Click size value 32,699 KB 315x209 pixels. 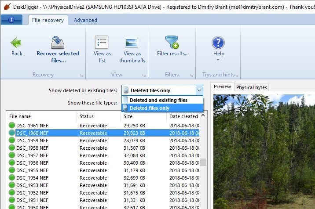(134, 178)
